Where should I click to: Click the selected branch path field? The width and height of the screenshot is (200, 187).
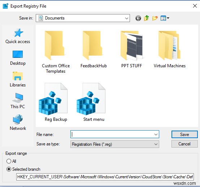105,177
